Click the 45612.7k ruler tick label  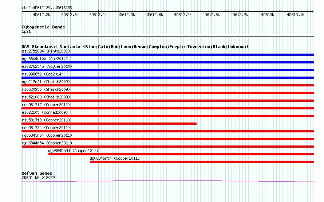[x=183, y=15]
